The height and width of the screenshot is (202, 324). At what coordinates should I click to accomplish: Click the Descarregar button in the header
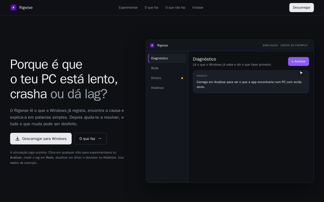(x=301, y=8)
